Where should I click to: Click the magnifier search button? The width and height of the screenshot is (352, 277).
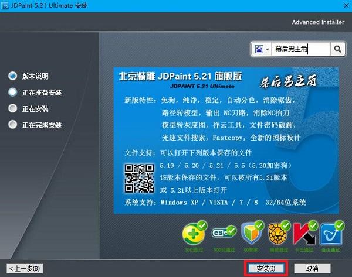point(337,49)
